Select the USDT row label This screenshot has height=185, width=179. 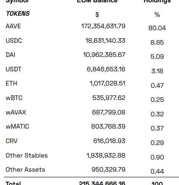click(13, 69)
